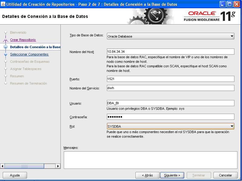Click the Resumen de Terminación step
242x181 pixels.
[x=29, y=83]
